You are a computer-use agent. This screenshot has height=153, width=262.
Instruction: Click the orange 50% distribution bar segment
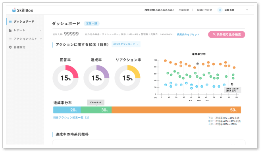point(176,110)
